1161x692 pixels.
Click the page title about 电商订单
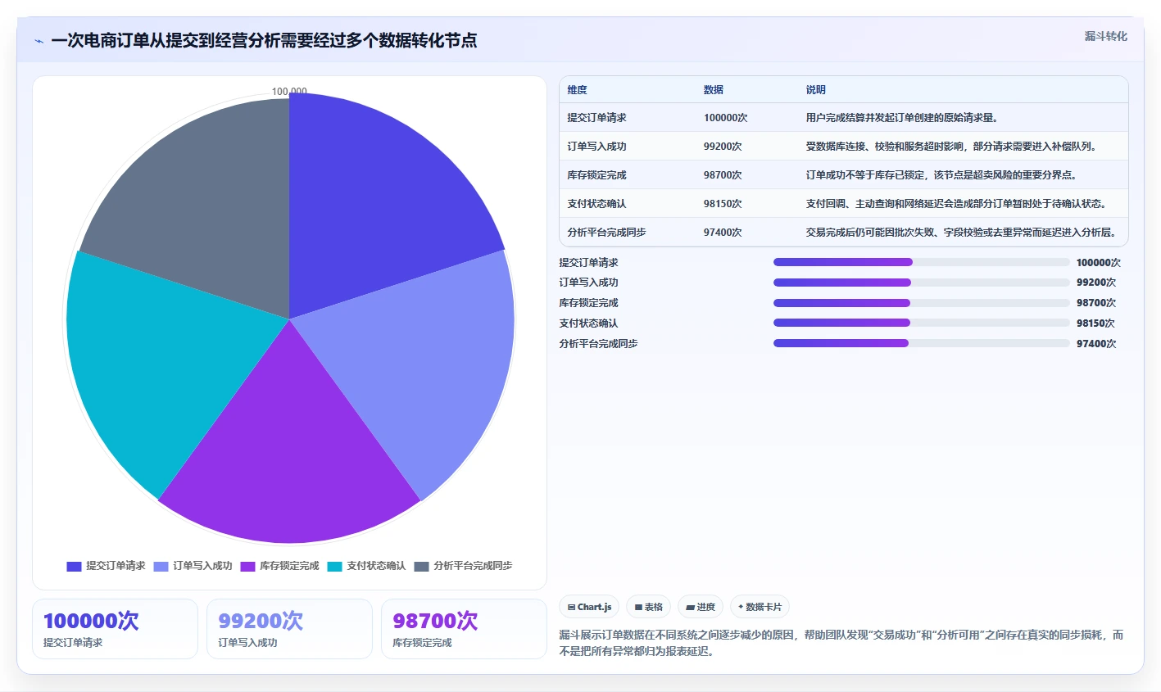[x=264, y=41]
